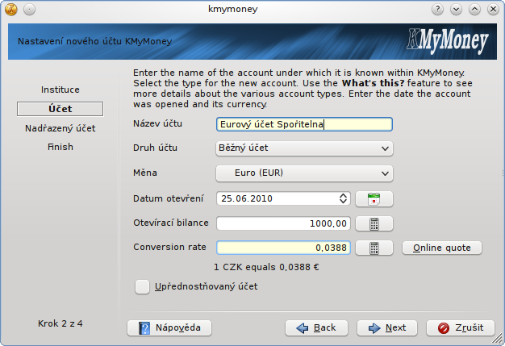Click the Online quote button
The width and height of the screenshot is (505, 346).
pos(442,248)
